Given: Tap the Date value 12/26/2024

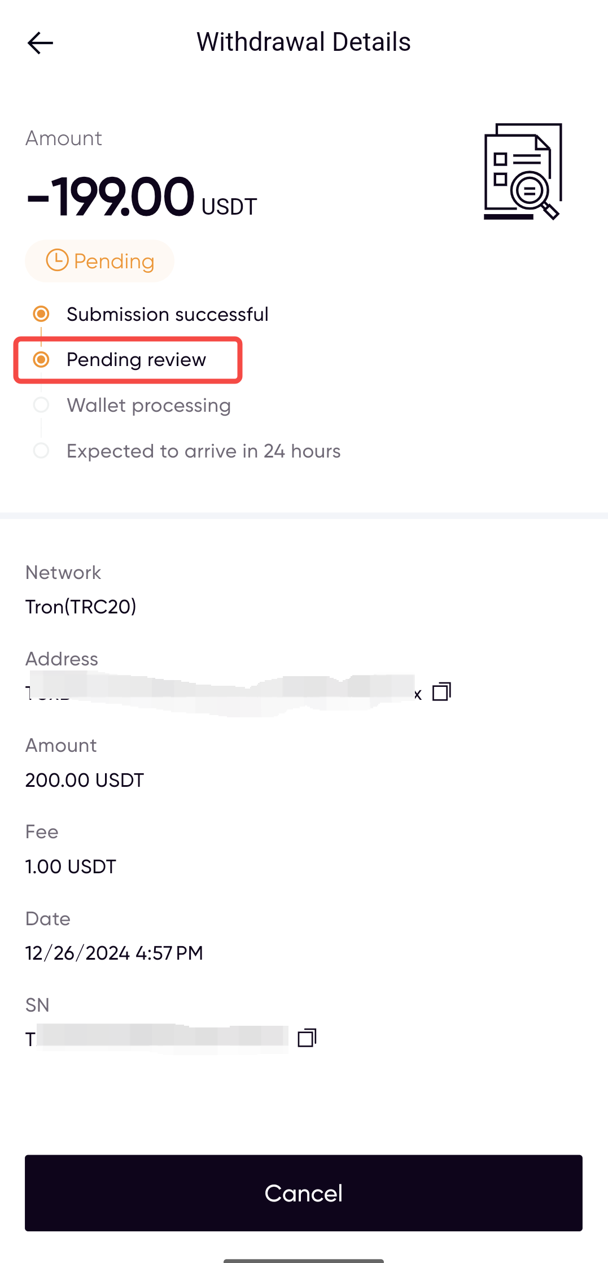Looking at the screenshot, I should (x=114, y=952).
